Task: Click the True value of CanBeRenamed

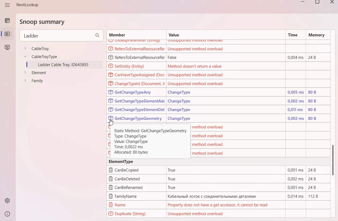Action: click(x=171, y=188)
